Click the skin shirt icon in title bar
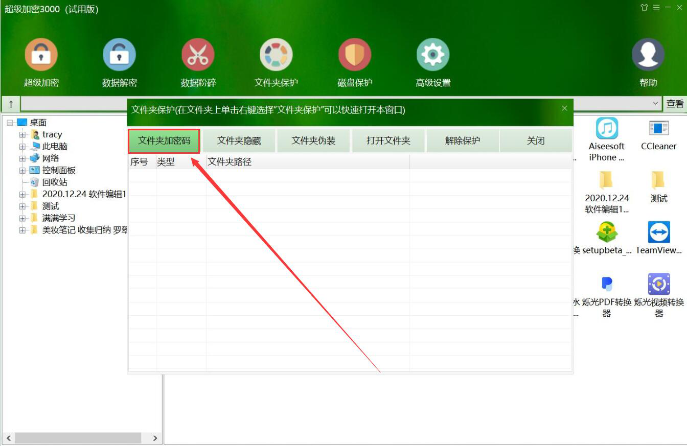 (x=644, y=8)
